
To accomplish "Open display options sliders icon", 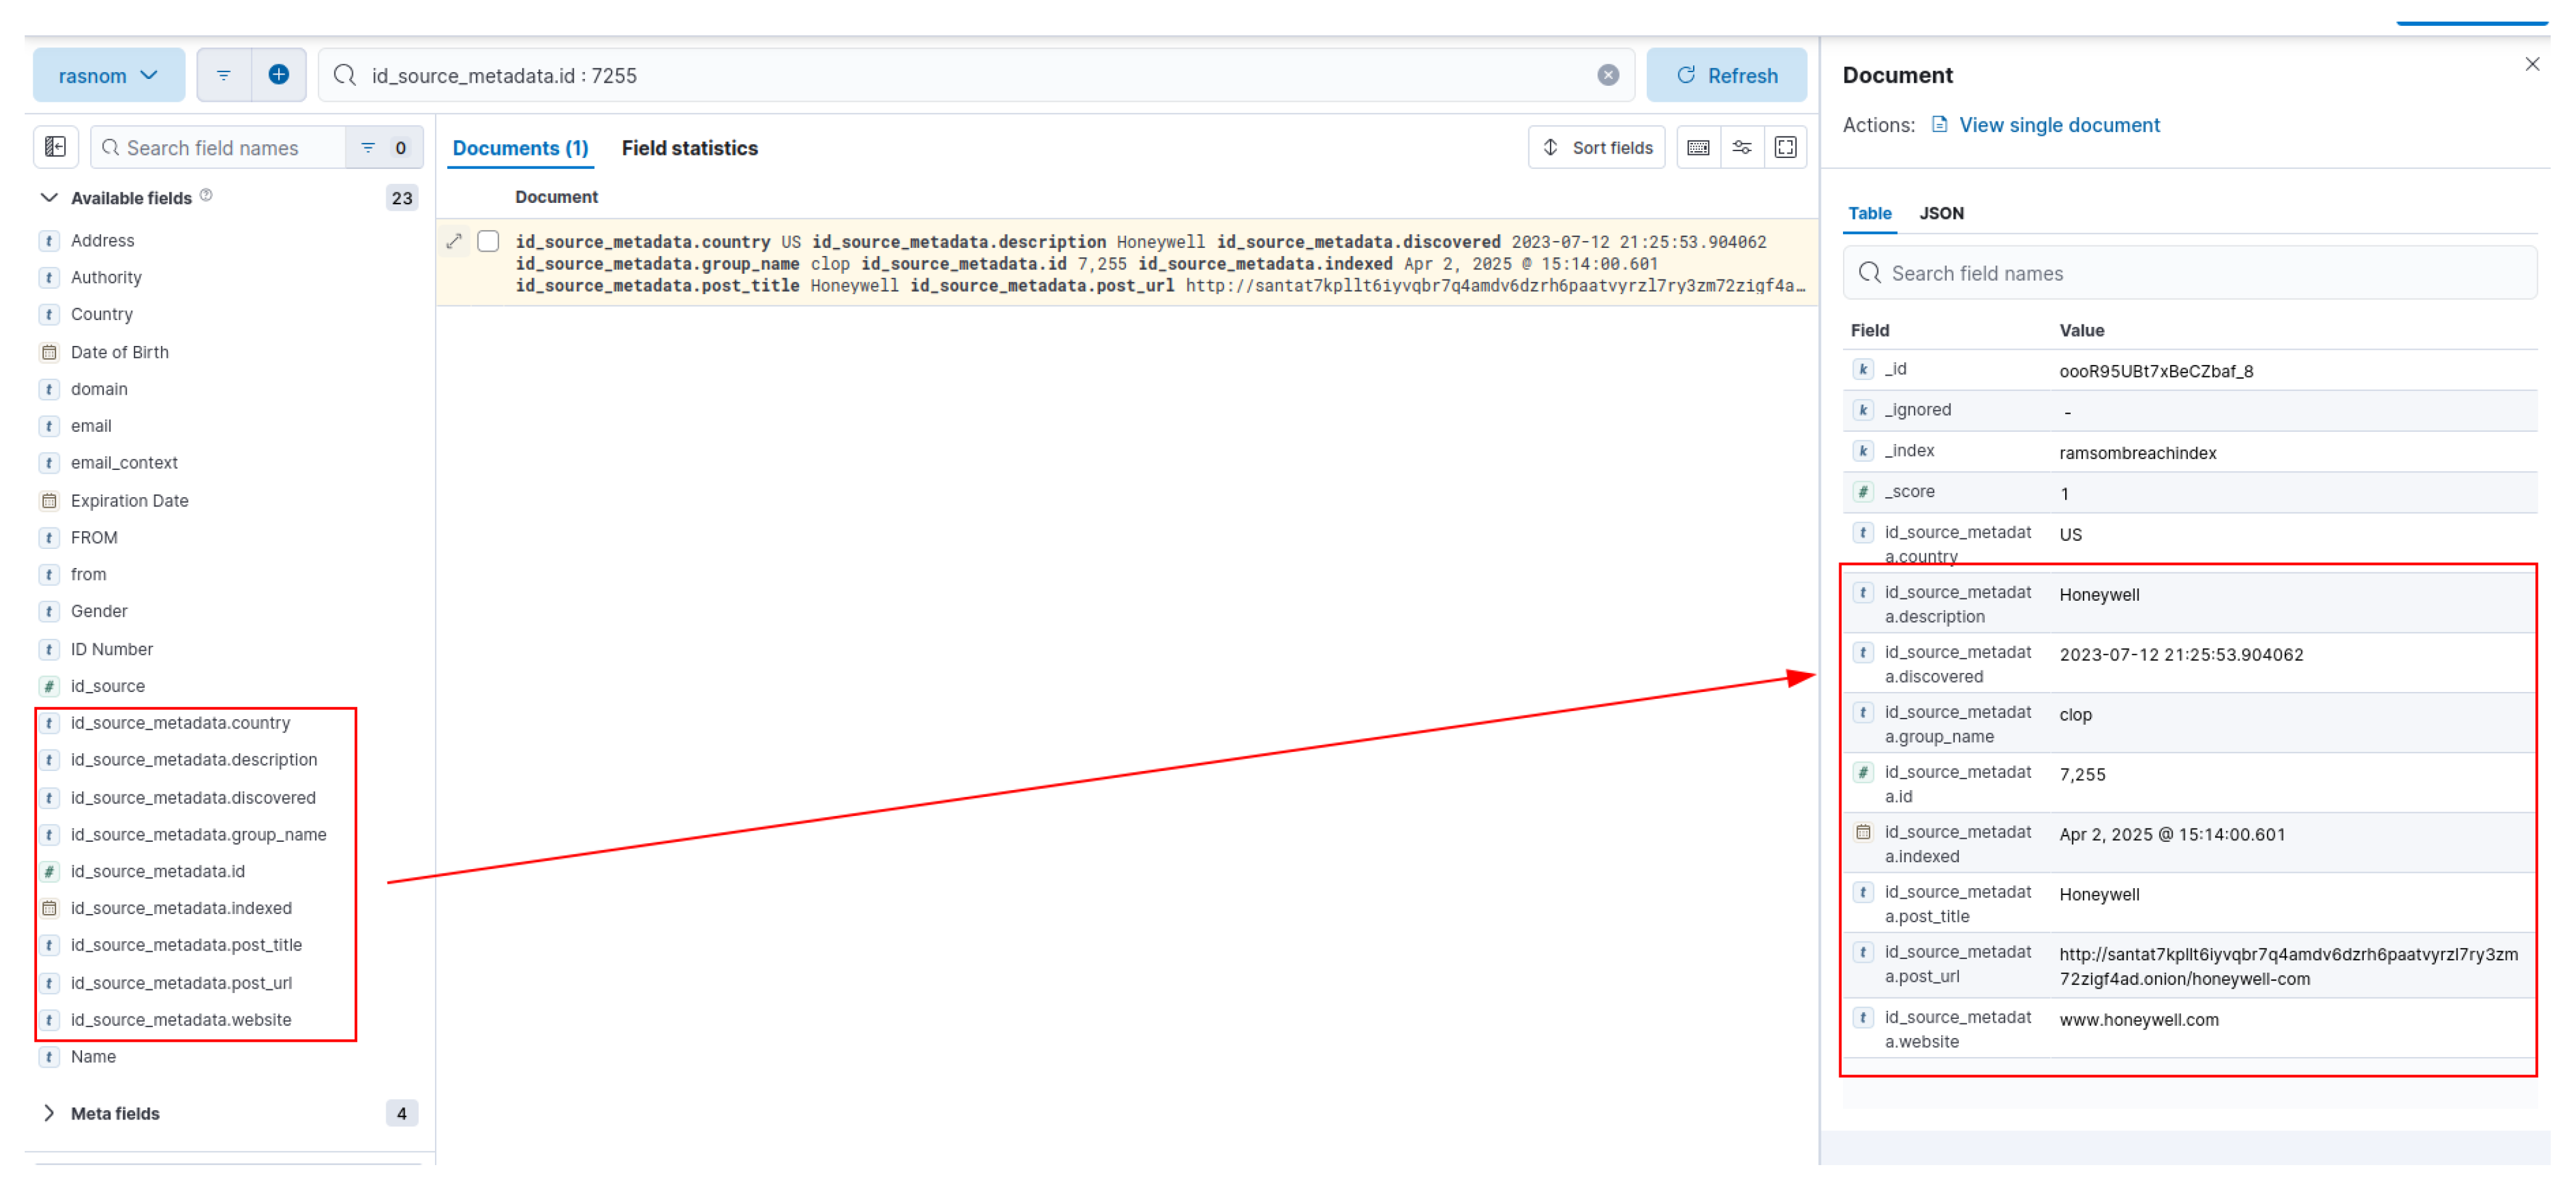I will click(1741, 148).
